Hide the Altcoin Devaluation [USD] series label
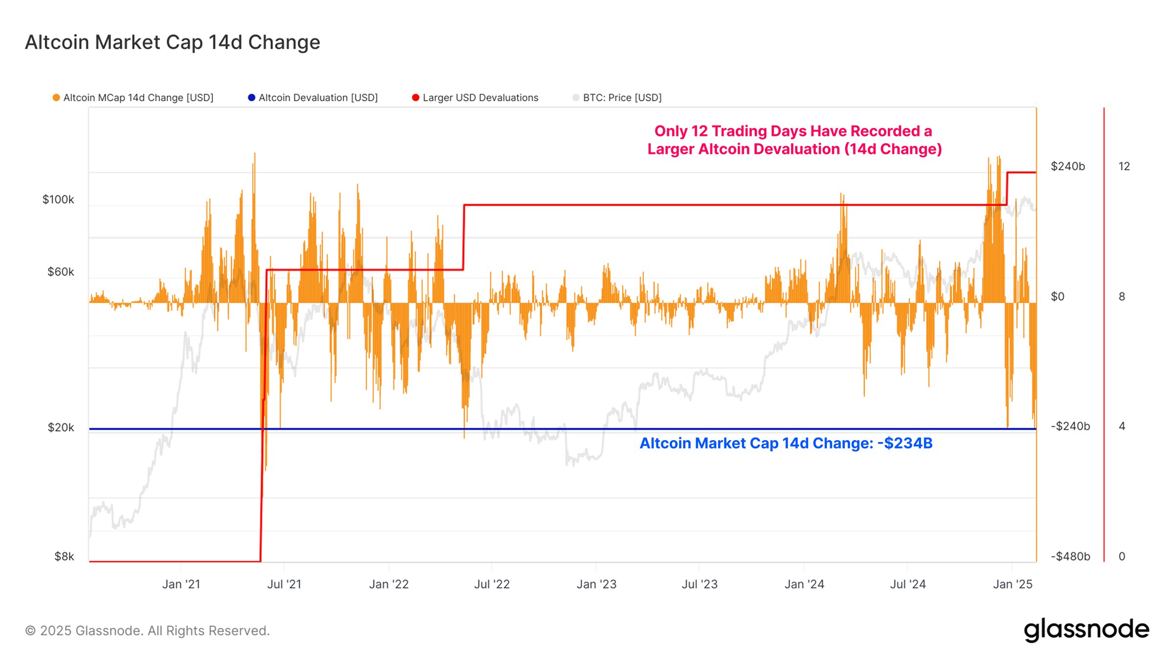Viewport: 1174px width, 660px height. 318,98
